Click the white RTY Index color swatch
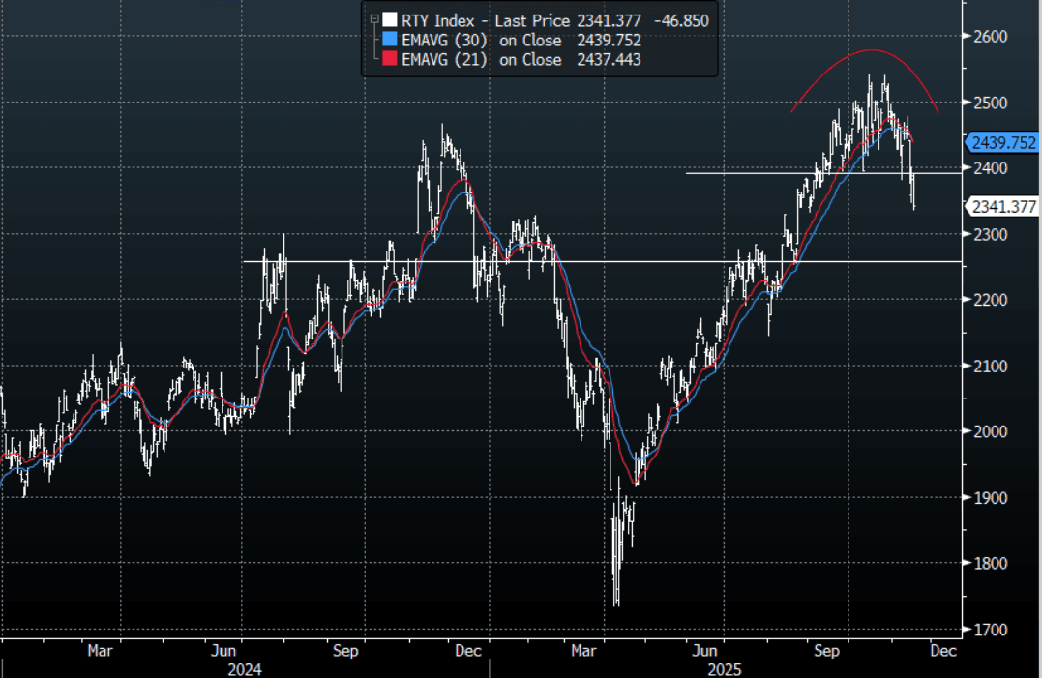The width and height of the screenshot is (1042, 678). pos(389,19)
